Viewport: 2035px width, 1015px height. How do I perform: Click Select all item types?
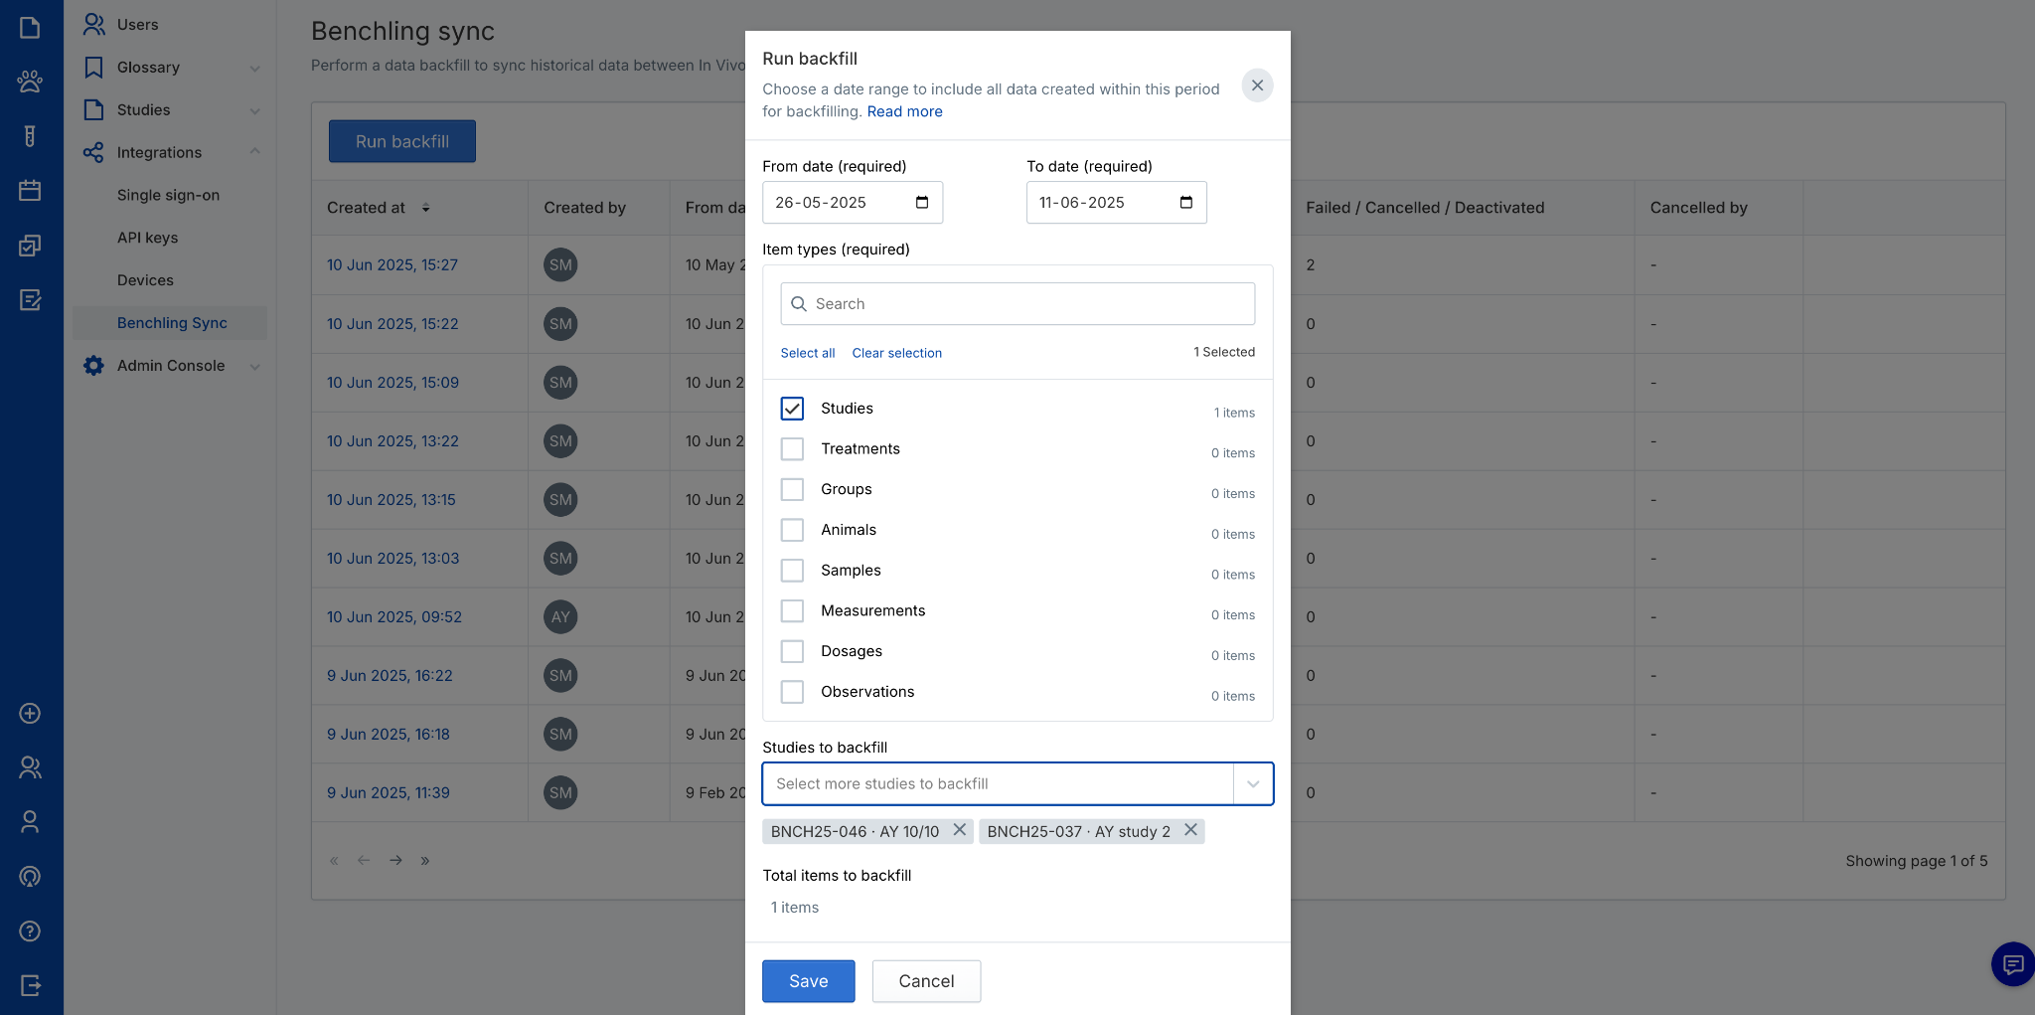tap(807, 353)
